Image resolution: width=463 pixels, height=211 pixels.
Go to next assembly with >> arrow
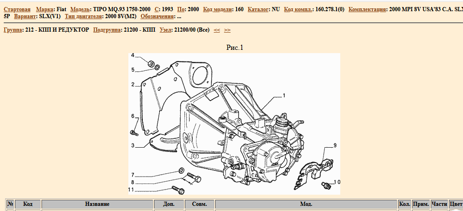227,30
